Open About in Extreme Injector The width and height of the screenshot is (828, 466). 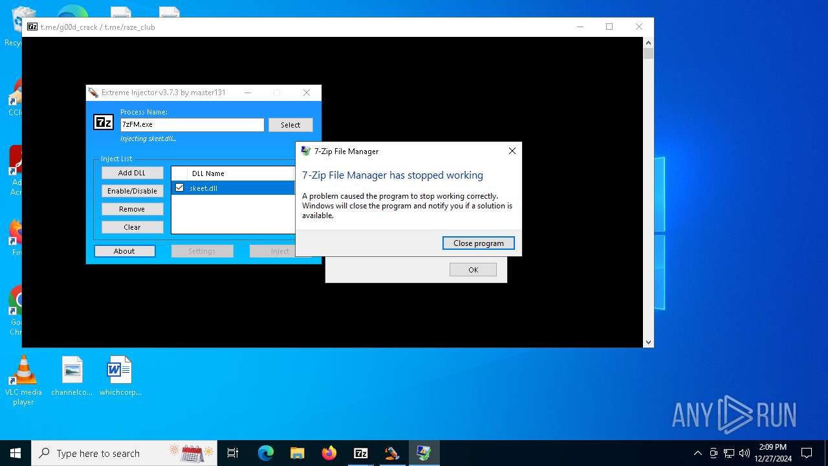click(124, 251)
